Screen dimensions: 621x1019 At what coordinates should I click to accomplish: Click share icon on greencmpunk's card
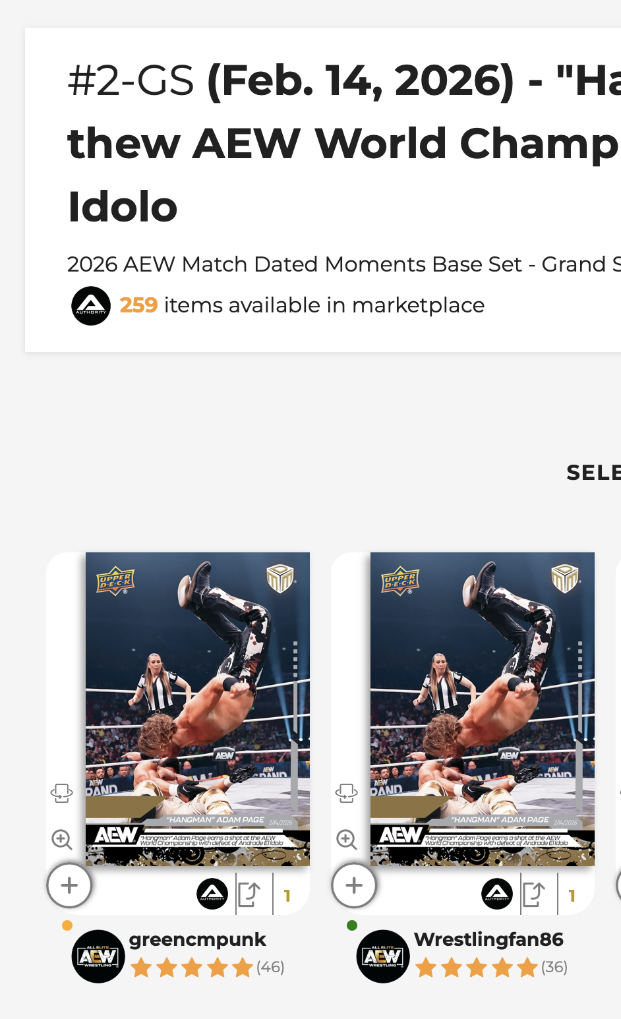[249, 894]
